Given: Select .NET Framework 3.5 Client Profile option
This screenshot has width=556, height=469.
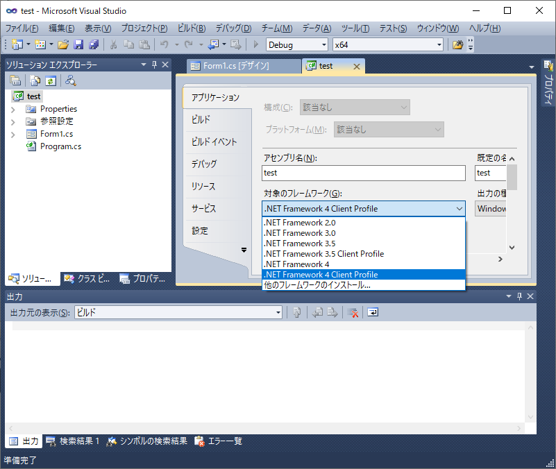Looking at the screenshot, I should click(364, 254).
